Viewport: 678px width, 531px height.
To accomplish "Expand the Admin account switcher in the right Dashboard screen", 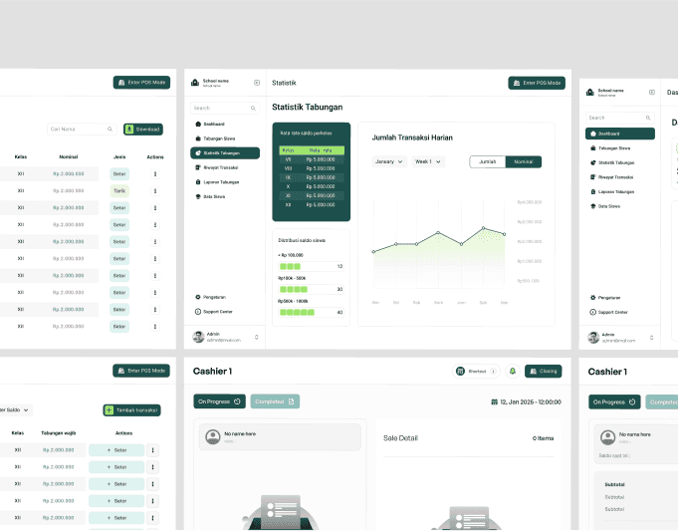I will (652, 338).
